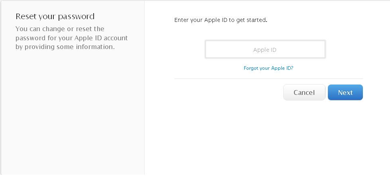Click the password reset description paragraph
The width and height of the screenshot is (390, 177).
pos(72,38)
